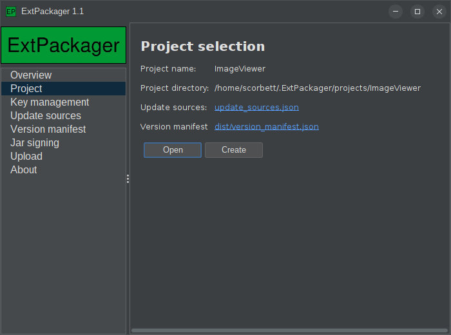Click the ExtPackager EP title bar icon
The width and height of the screenshot is (451, 335).
coord(11,12)
